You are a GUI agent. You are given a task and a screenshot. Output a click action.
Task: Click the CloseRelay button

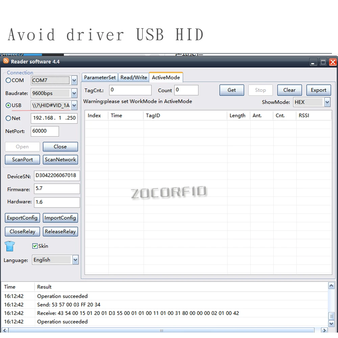tap(22, 232)
